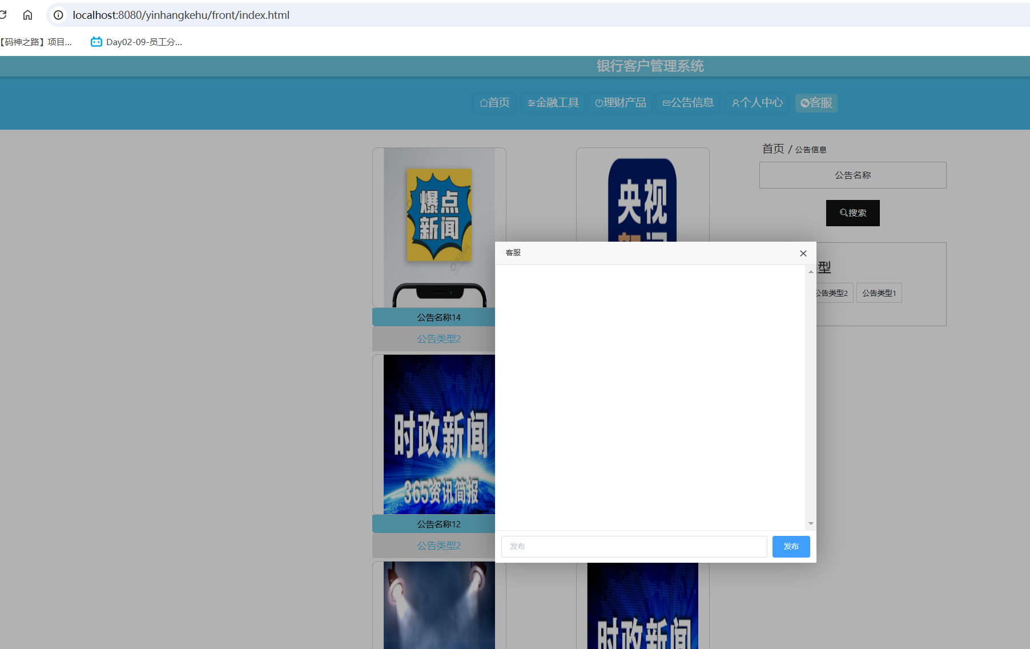Viewport: 1030px width, 649px height.
Task: Open the spotlight image thumbnail
Action: point(439,606)
